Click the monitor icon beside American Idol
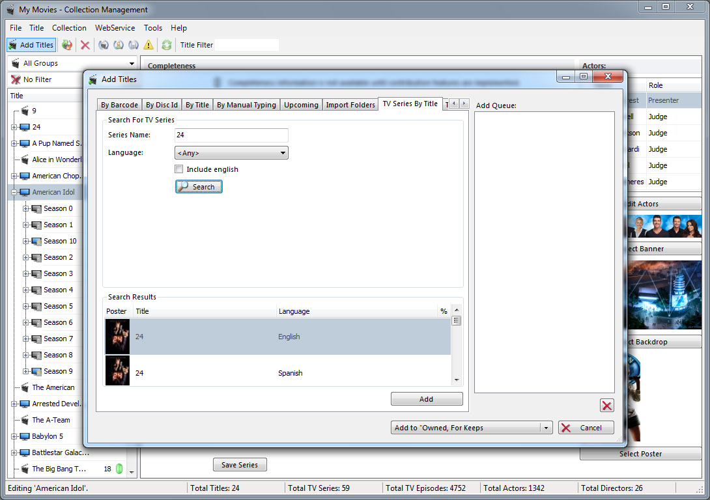 (25, 192)
